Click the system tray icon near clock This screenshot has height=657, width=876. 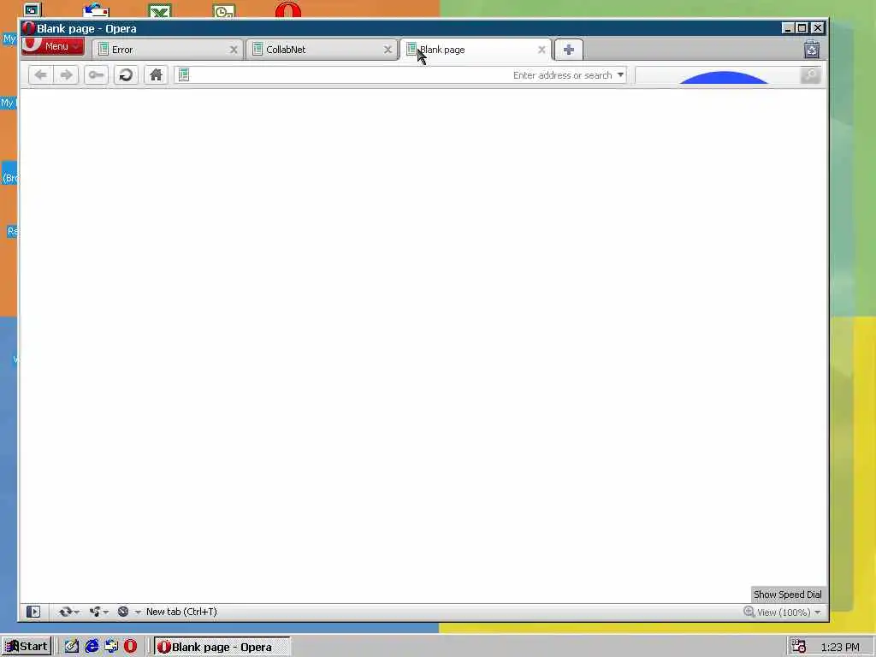(798, 647)
